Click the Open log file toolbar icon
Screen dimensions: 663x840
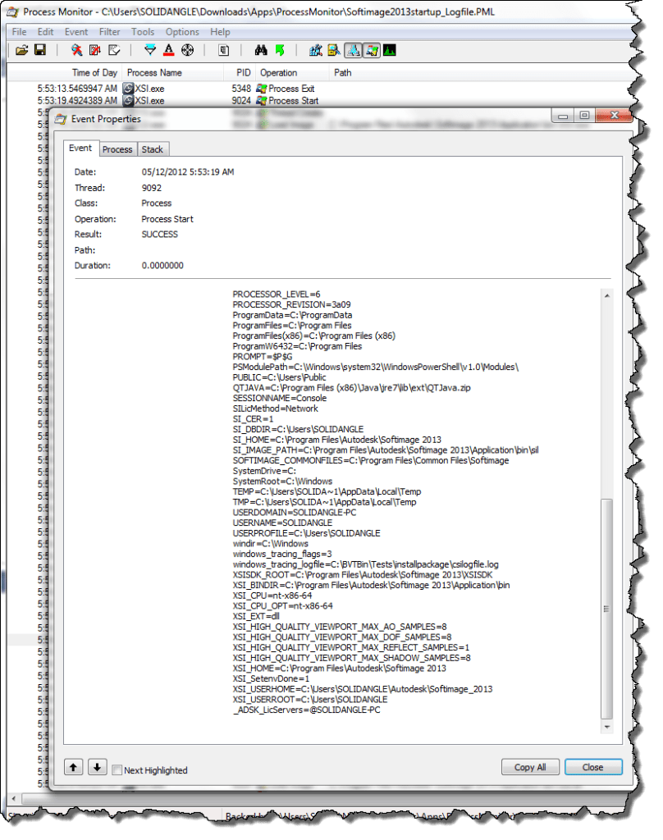coord(22,51)
